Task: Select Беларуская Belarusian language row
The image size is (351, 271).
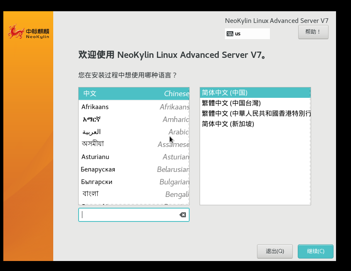Action: (x=134, y=169)
